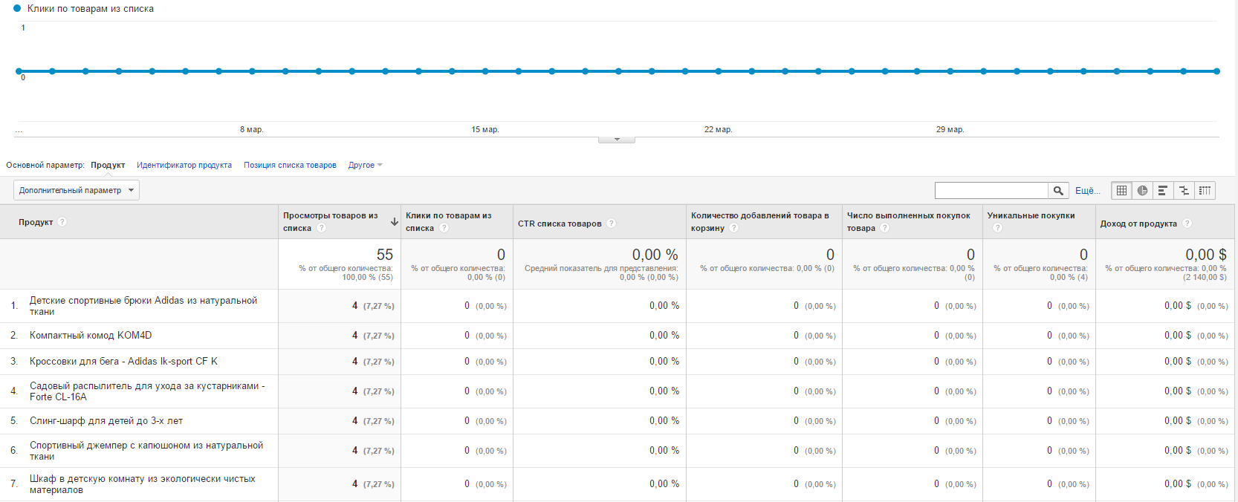This screenshot has width=1238, height=502.
Task: Open product 'Компактный комод KOM4D'
Action: 91,336
